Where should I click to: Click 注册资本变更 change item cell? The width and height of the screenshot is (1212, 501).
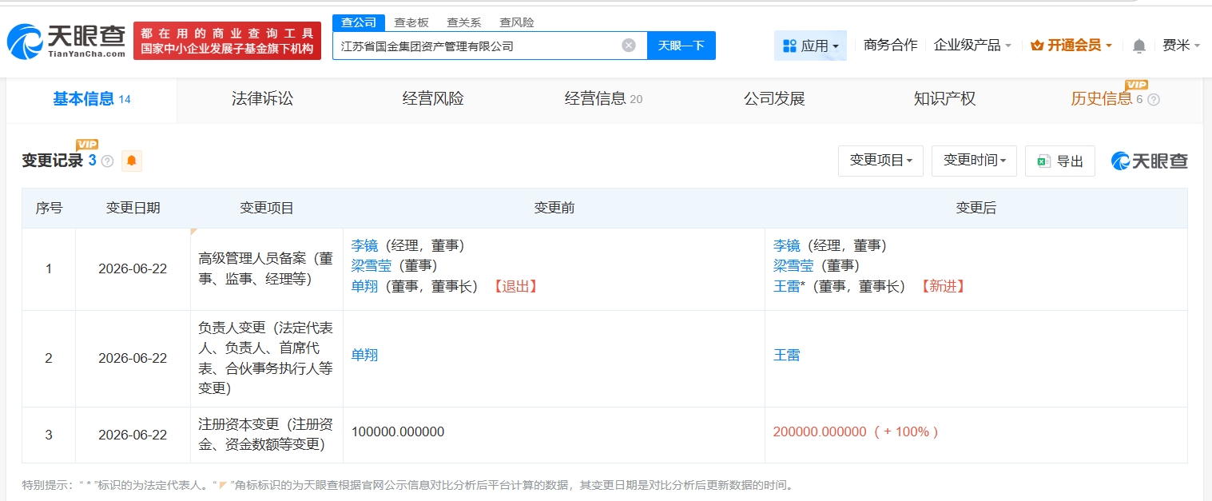point(267,435)
